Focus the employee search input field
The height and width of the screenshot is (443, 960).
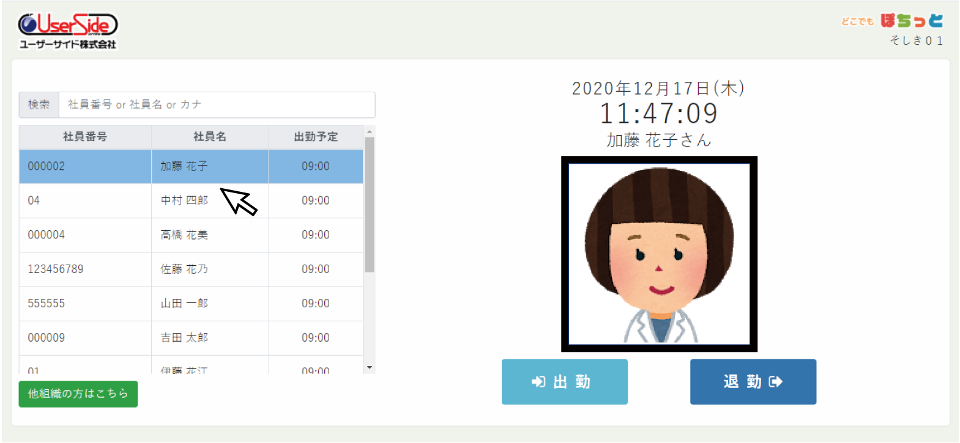pyautogui.click(x=217, y=104)
